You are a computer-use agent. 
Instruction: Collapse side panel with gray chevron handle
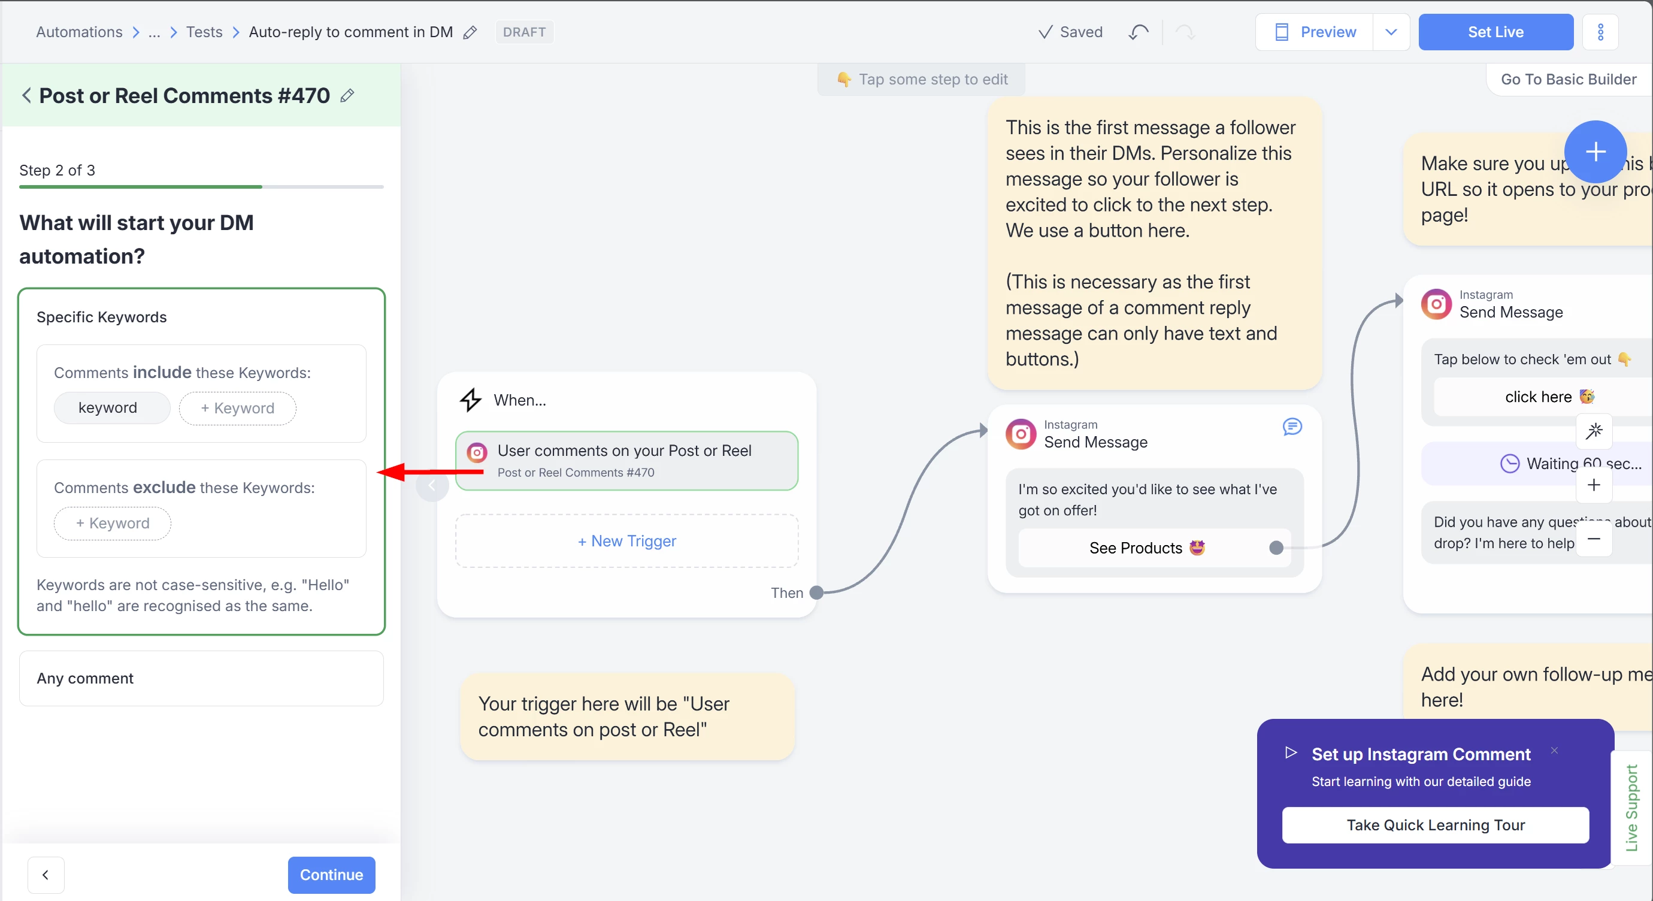point(432,486)
